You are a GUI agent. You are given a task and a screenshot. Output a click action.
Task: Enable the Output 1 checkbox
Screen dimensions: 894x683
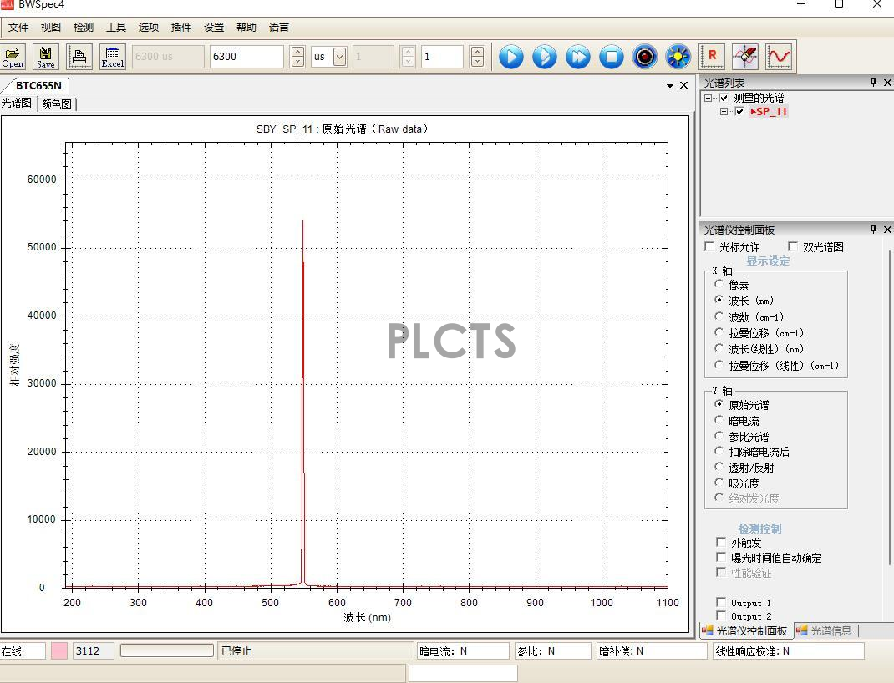coord(721,602)
